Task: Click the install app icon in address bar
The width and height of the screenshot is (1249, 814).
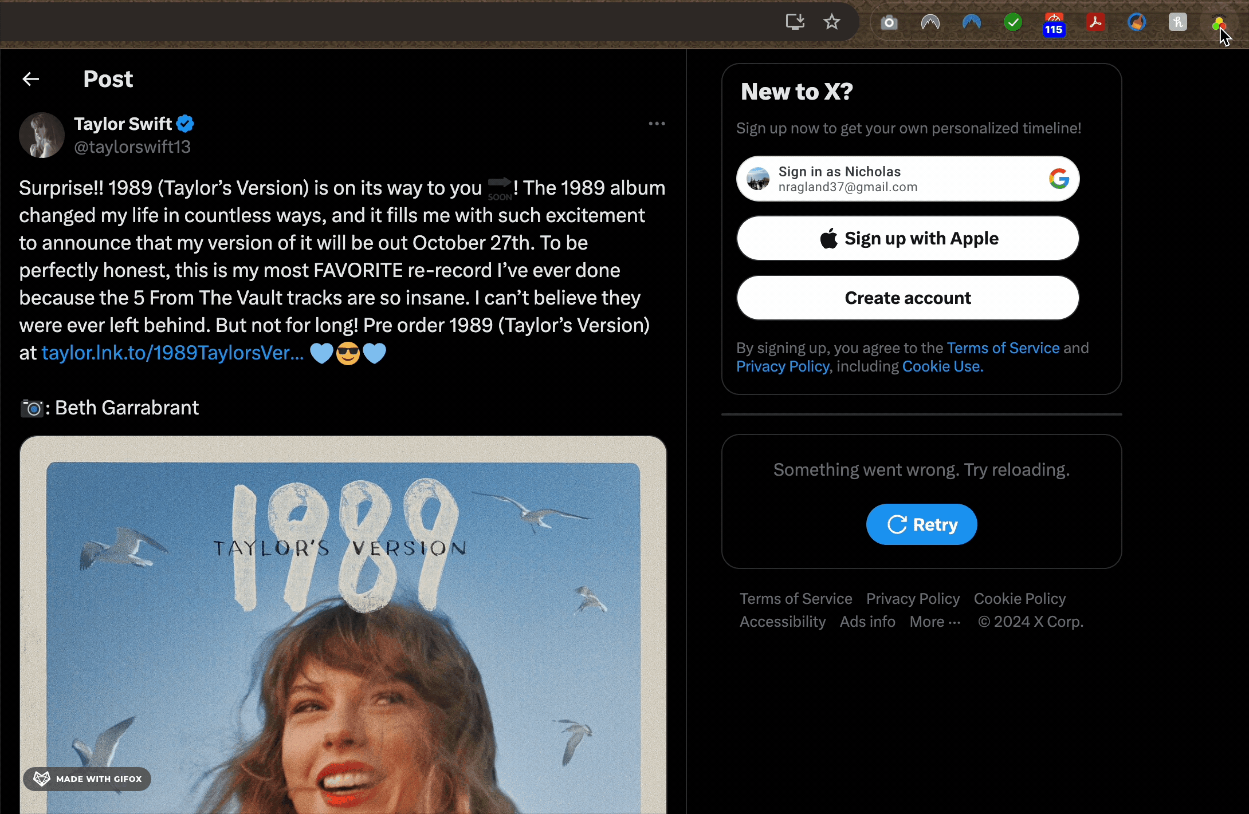Action: (795, 22)
